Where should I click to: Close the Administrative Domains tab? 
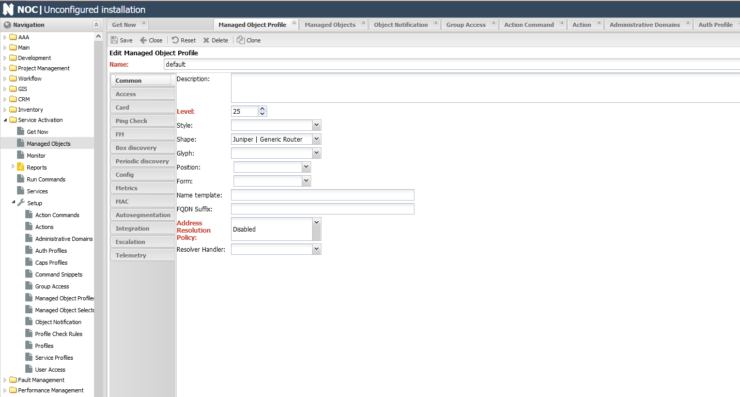pyautogui.click(x=688, y=23)
